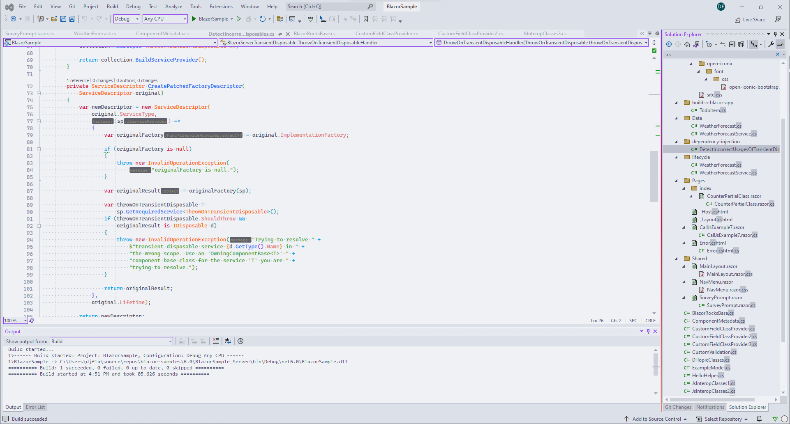Viewport: 790px width, 424px height.
Task: Select NavMenu.razor in Solution Explorer
Action: (x=716, y=282)
